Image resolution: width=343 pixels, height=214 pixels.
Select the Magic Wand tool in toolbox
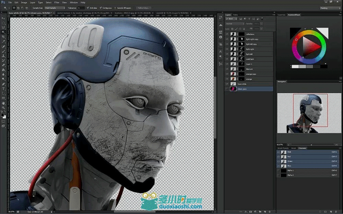[x=3, y=32]
